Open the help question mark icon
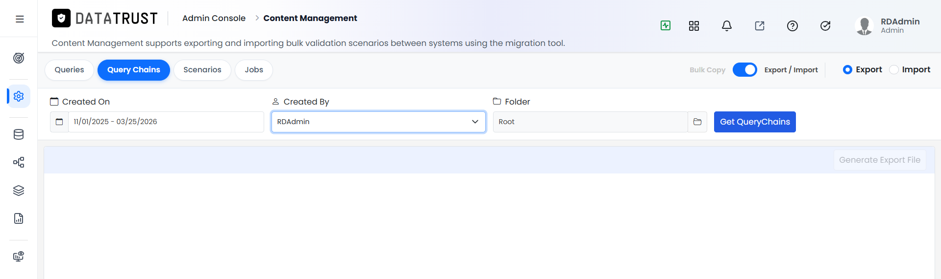This screenshot has width=941, height=279. pos(792,26)
